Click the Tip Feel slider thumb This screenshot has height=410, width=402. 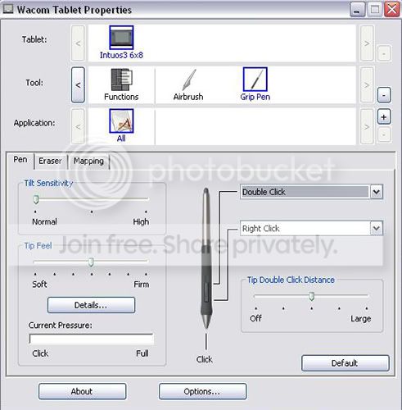(91, 262)
